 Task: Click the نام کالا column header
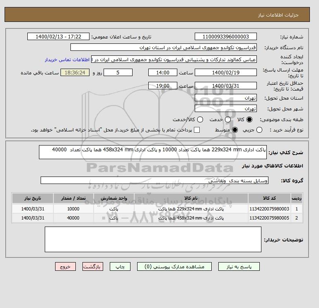[x=191, y=198]
